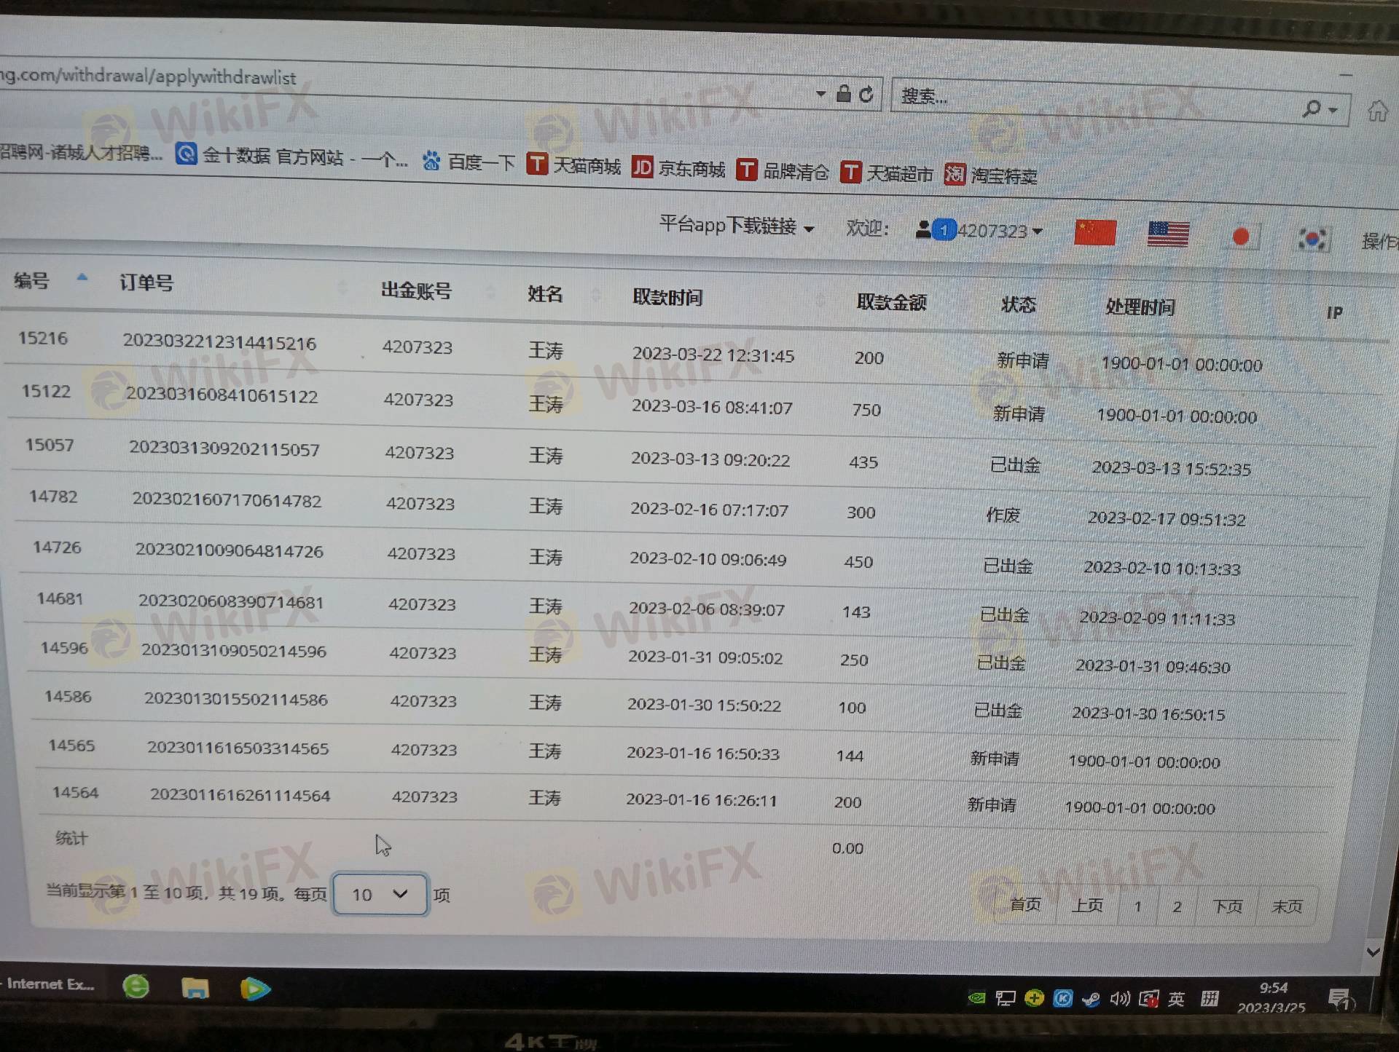Viewport: 1399px width, 1052px height.
Task: Sort table by 处理时间 column
Action: [x=1140, y=307]
